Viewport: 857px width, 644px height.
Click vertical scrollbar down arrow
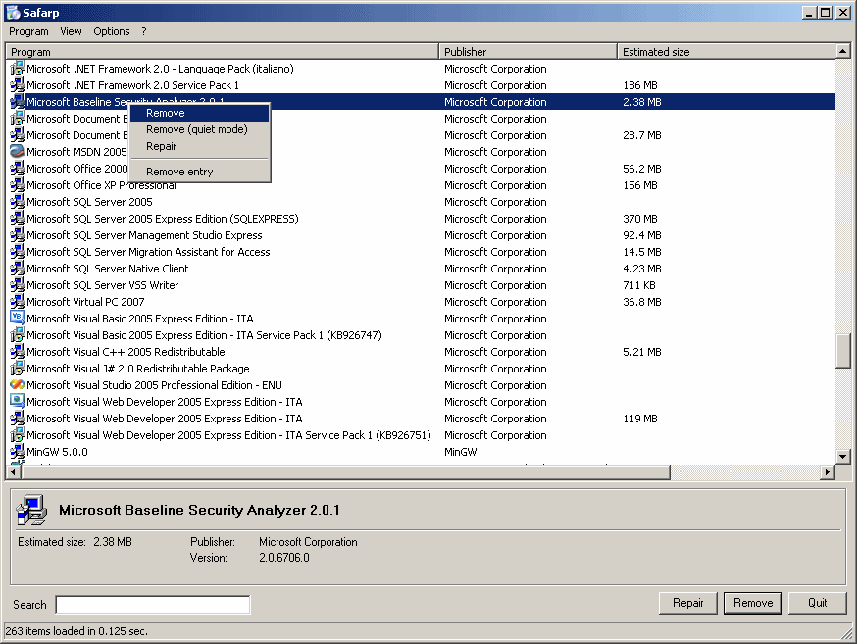[x=843, y=456]
